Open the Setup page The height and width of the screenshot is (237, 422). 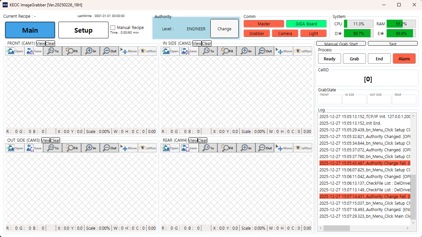[x=83, y=30]
